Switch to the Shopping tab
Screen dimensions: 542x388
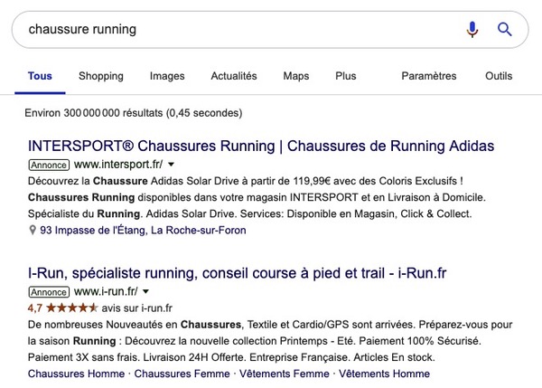101,76
